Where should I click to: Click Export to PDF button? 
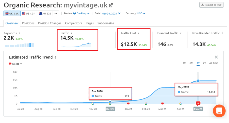tap(211, 5)
